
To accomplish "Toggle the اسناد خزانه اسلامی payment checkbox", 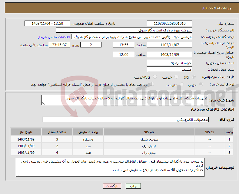I will (152, 84).
